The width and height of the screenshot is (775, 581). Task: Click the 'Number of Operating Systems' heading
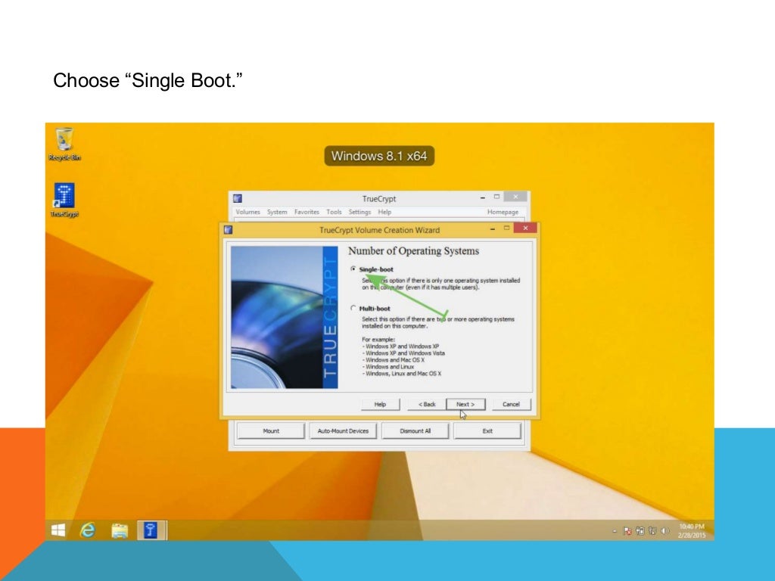point(414,251)
